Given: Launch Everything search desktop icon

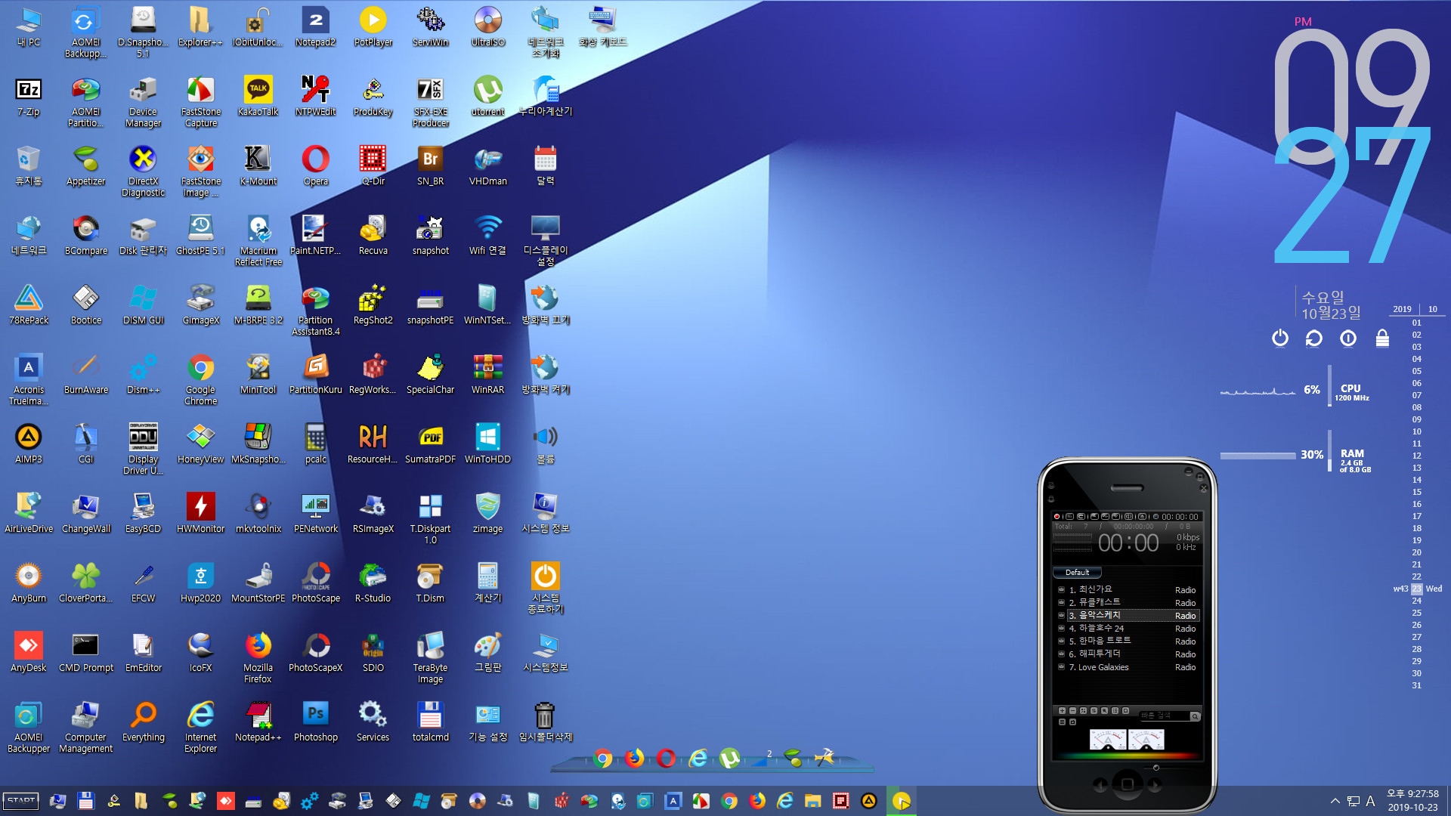Looking at the screenshot, I should (x=143, y=722).
